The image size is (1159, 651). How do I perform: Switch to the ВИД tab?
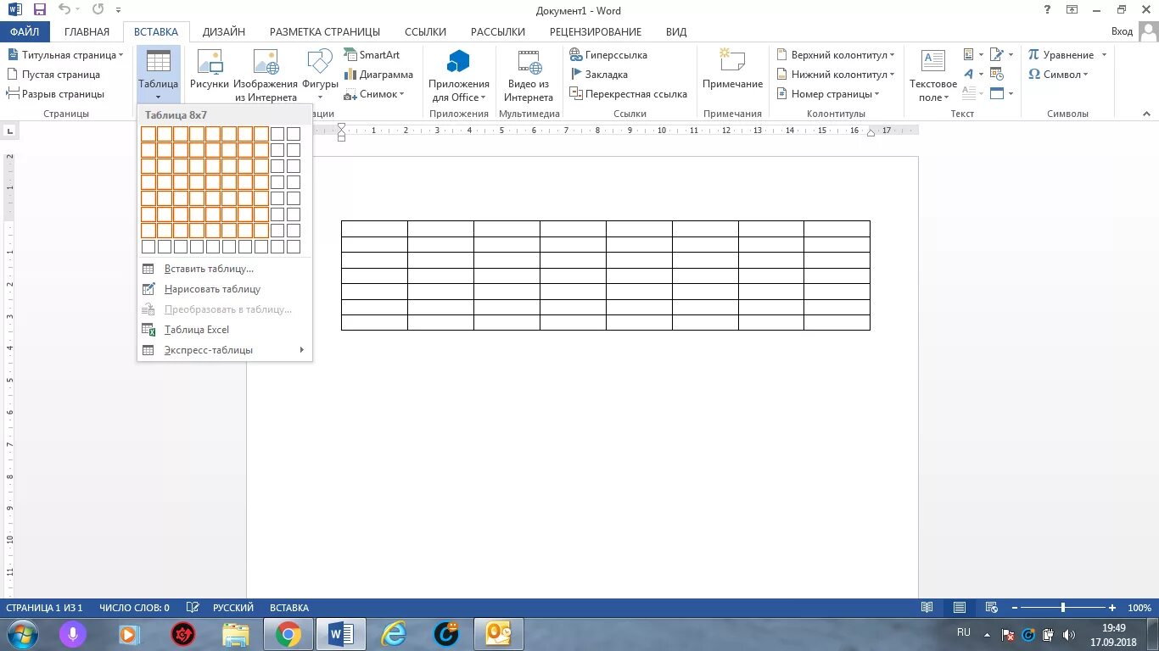(676, 31)
